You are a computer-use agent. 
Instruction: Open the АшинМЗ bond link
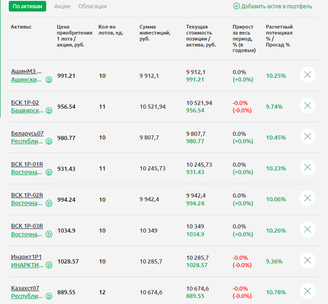click(26, 71)
